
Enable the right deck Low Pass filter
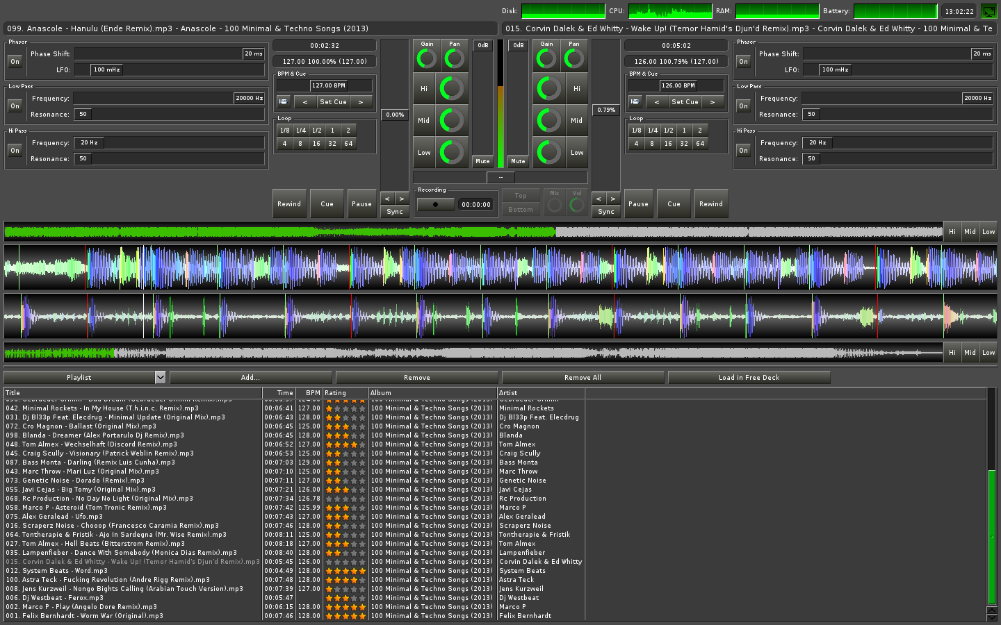coord(743,106)
